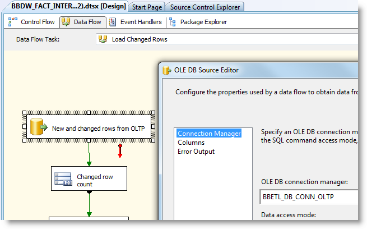
Task: Switch to the Start Page tab
Action: pos(147,7)
